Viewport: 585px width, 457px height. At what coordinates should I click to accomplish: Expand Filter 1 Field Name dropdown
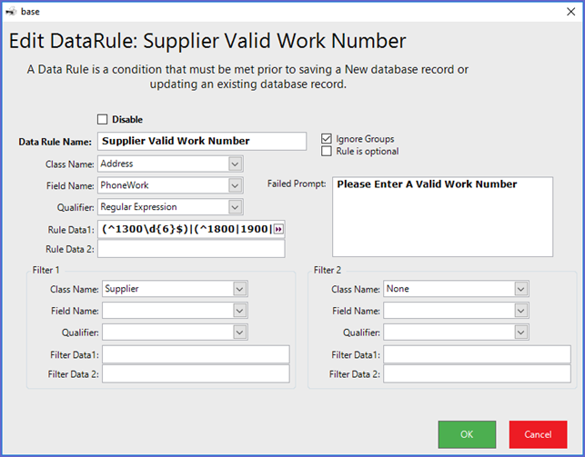240,311
